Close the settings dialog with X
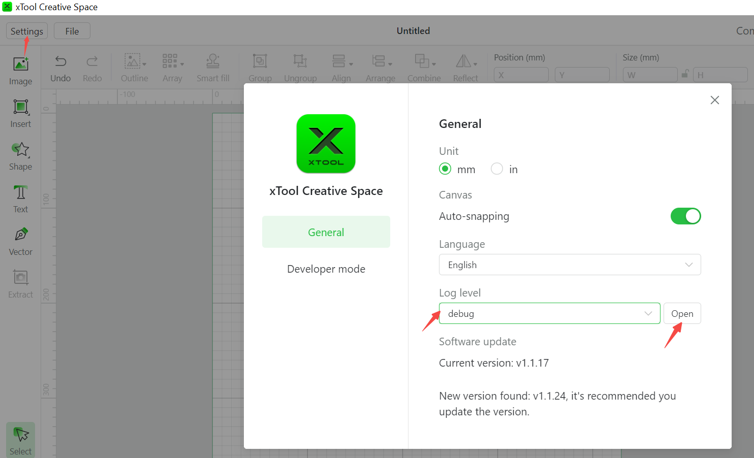 [x=714, y=100]
